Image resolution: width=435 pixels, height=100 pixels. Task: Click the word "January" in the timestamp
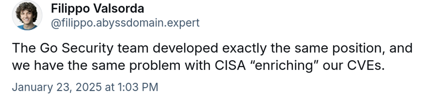coord(32,88)
